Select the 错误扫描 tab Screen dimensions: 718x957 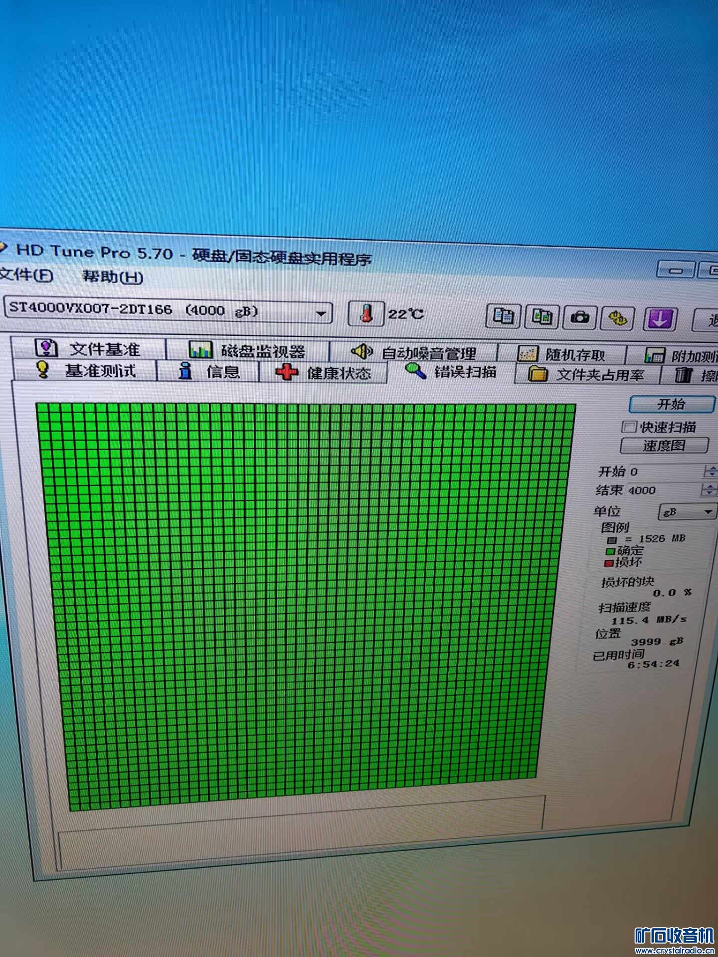click(450, 371)
